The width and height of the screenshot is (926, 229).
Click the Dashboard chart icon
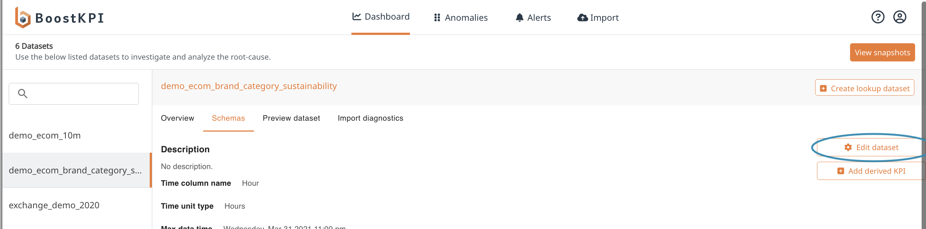[357, 17]
